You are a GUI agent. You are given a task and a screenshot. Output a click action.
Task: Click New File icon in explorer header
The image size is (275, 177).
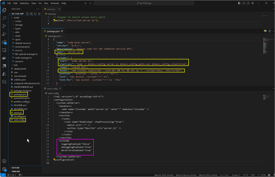[27, 14]
